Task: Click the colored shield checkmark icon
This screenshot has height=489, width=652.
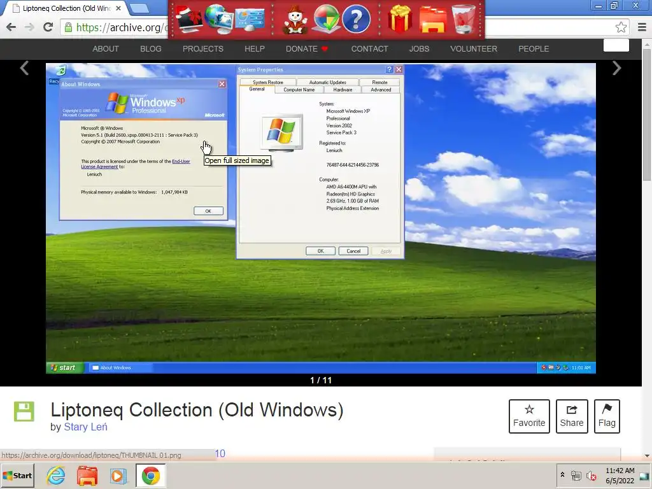Action: [325, 19]
